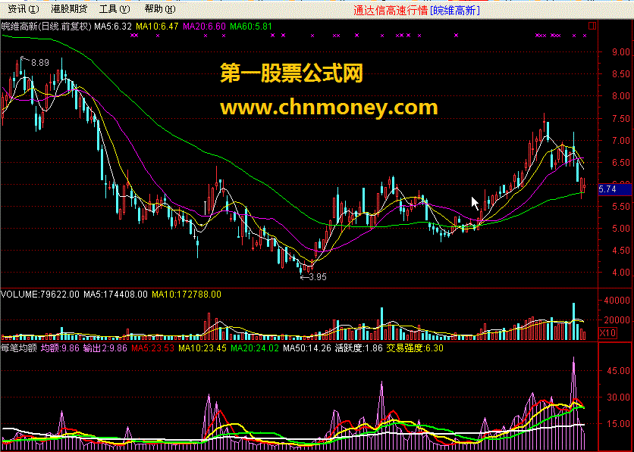This screenshot has width=634, height=452.
Task: Click the 40000 volume axis value
Action: click(x=617, y=301)
